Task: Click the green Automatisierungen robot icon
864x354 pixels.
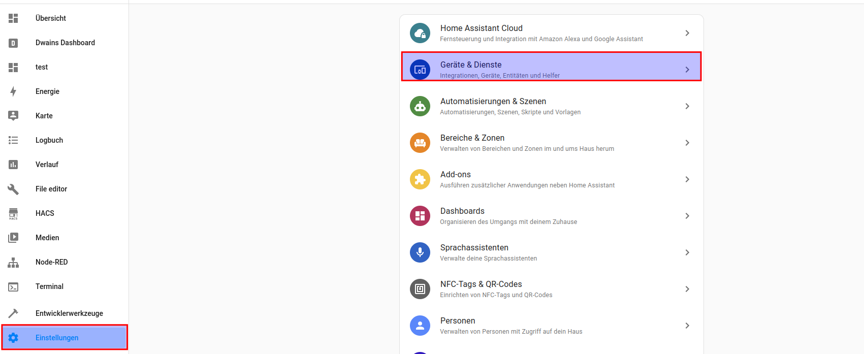Action: [x=420, y=106]
